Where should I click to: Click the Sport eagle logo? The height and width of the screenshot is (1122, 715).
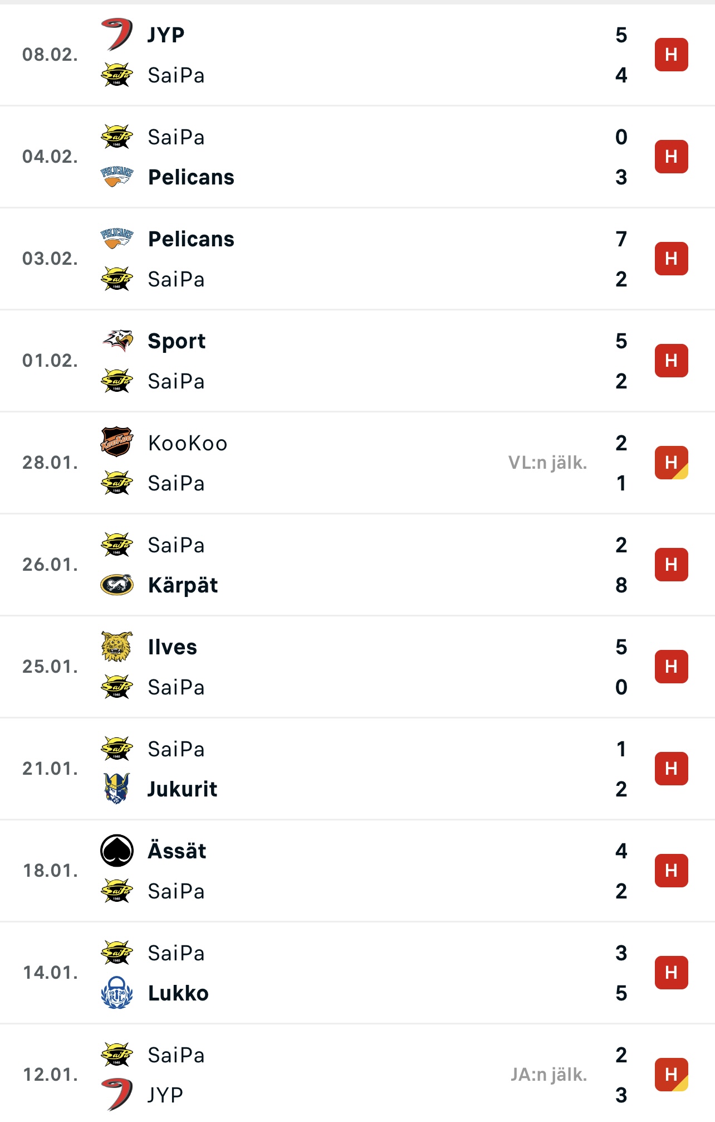(117, 341)
